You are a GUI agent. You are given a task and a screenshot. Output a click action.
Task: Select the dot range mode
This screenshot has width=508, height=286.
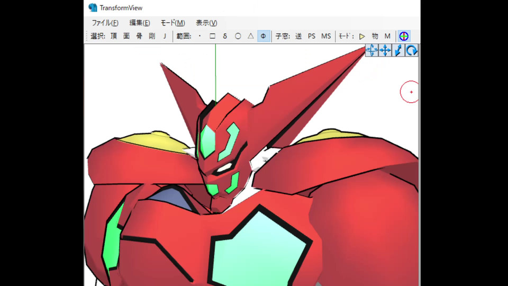(199, 36)
